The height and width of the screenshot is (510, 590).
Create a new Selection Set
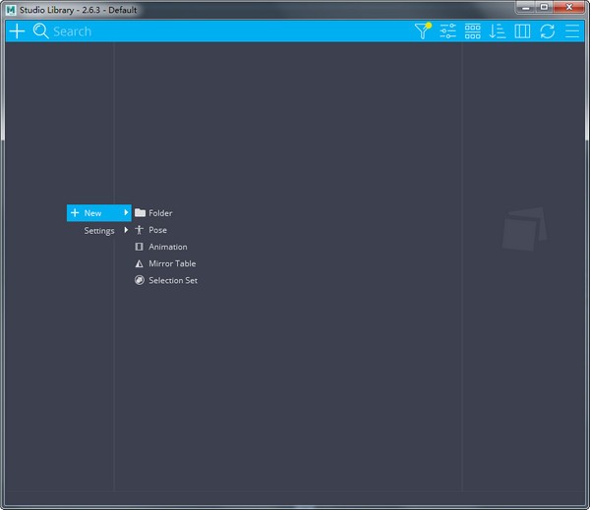[173, 280]
